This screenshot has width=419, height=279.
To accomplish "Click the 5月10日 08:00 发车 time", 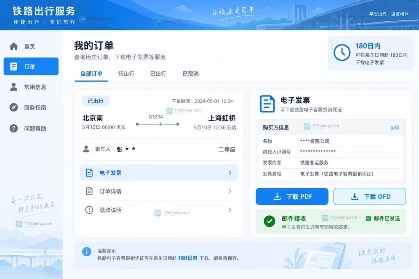I will coord(104,127).
